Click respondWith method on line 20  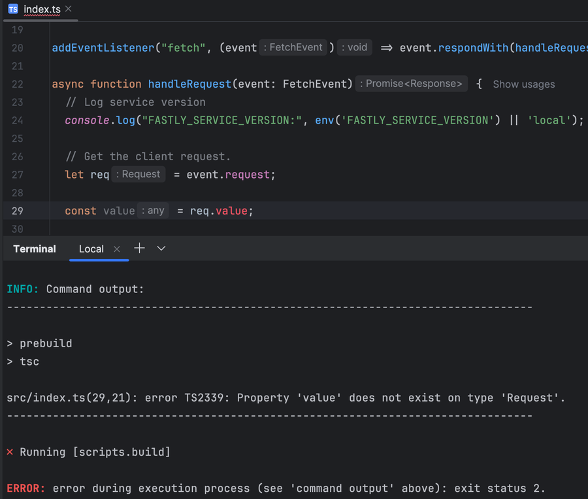point(473,48)
